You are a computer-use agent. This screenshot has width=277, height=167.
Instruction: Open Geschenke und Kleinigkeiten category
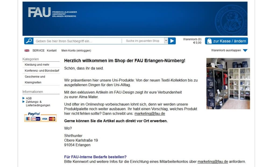click(35, 79)
